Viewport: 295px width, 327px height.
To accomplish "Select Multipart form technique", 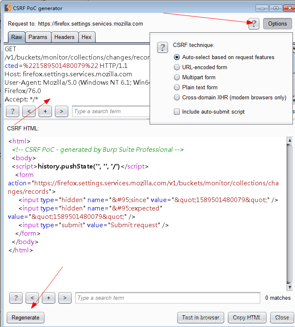I will click(195, 78).
